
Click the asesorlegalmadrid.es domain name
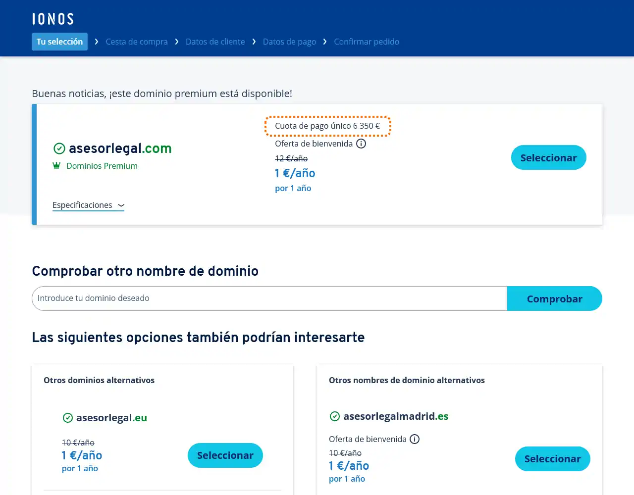(x=396, y=416)
